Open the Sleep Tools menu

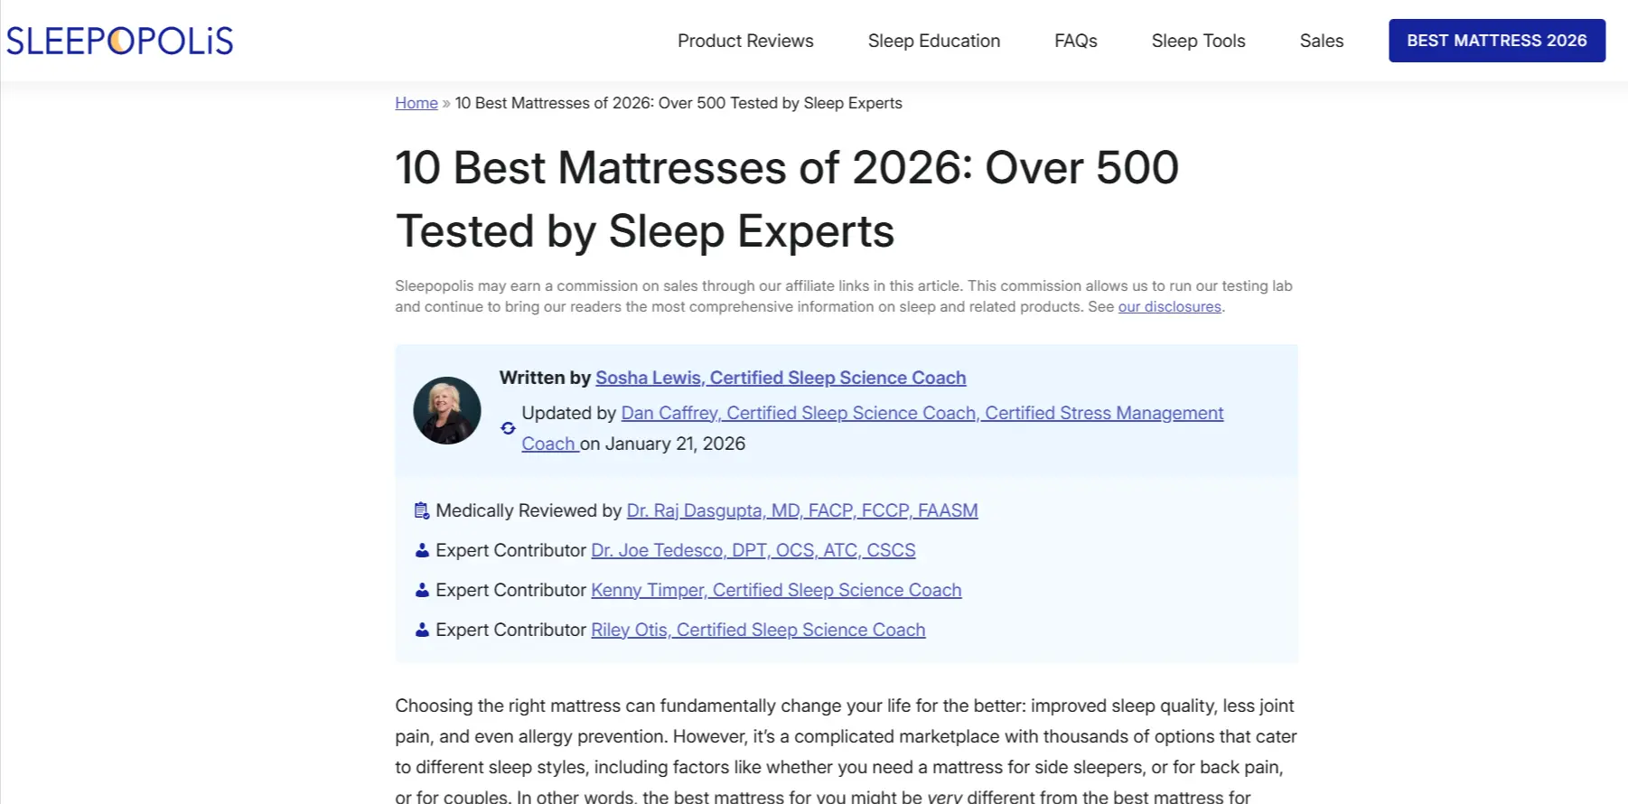pos(1198,41)
